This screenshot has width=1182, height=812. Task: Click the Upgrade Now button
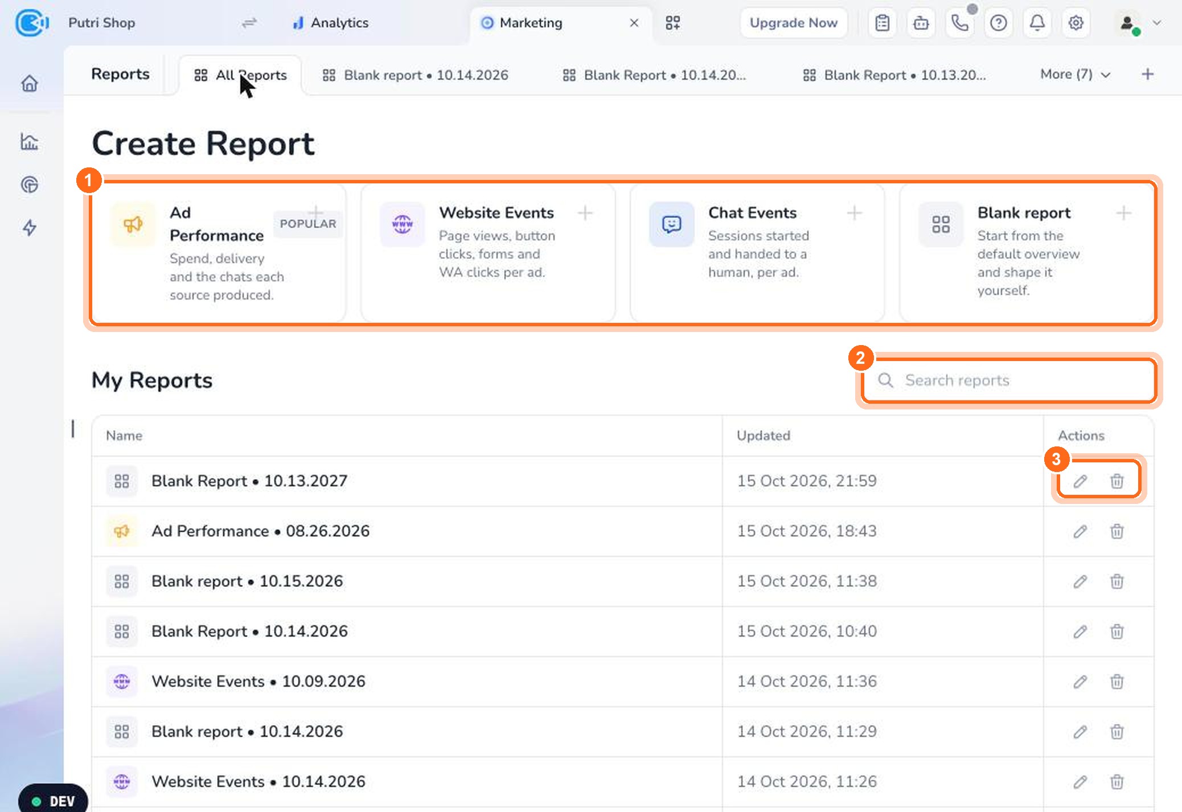point(793,23)
